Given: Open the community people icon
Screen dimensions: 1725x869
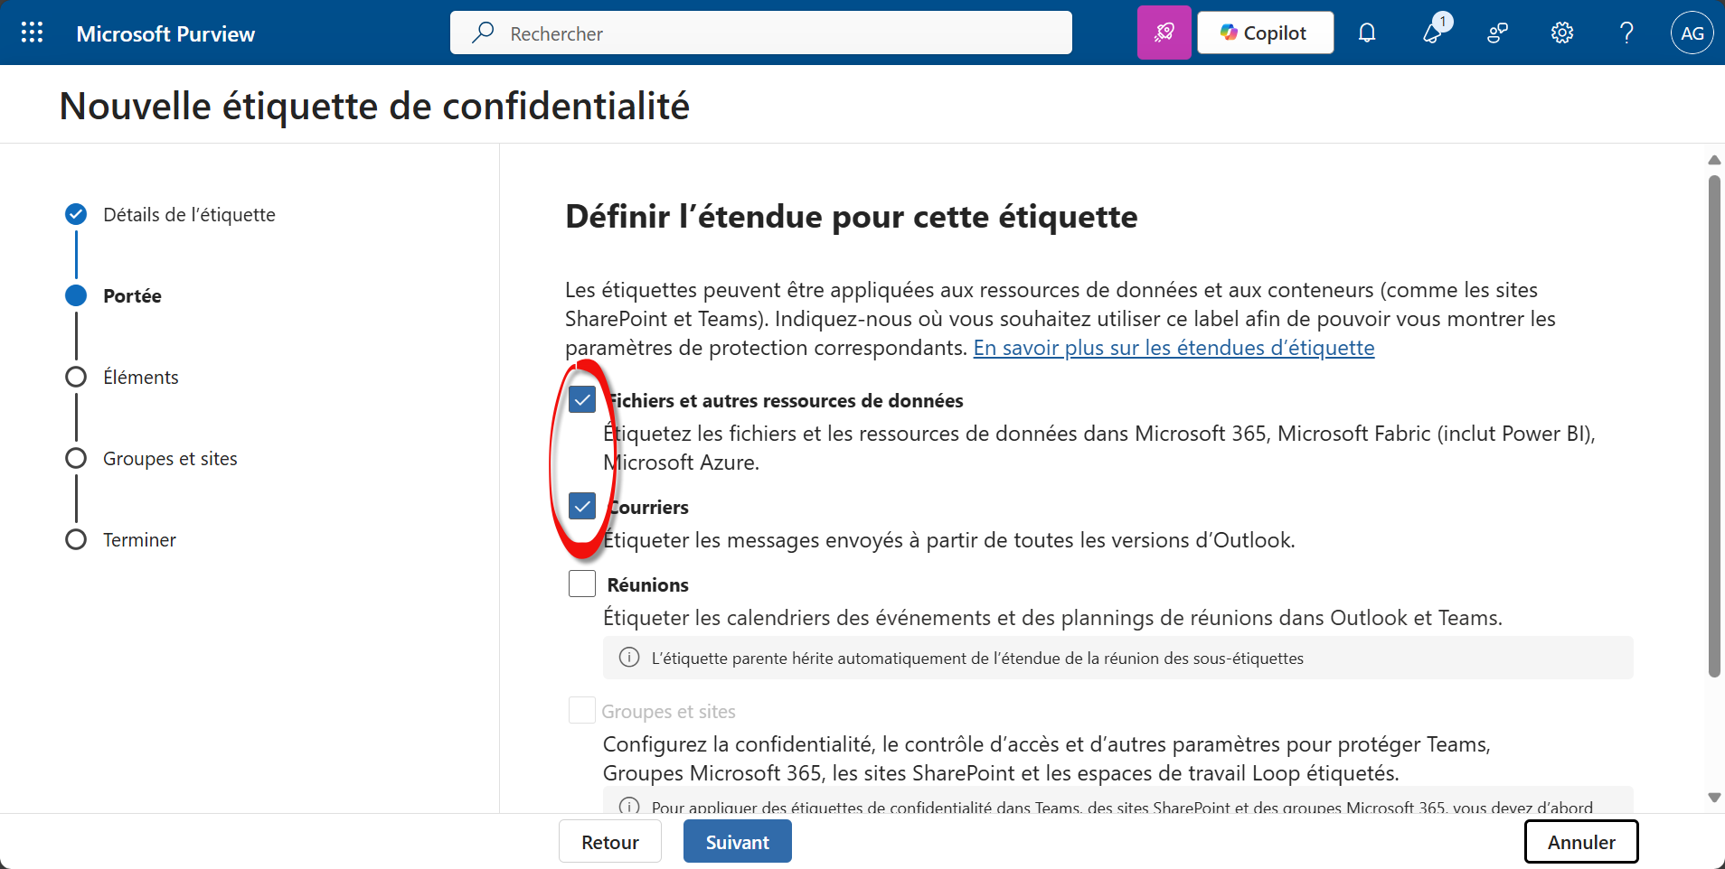Looking at the screenshot, I should (1497, 33).
